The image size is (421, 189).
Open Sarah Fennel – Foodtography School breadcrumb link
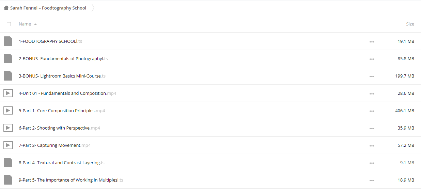[48, 8]
